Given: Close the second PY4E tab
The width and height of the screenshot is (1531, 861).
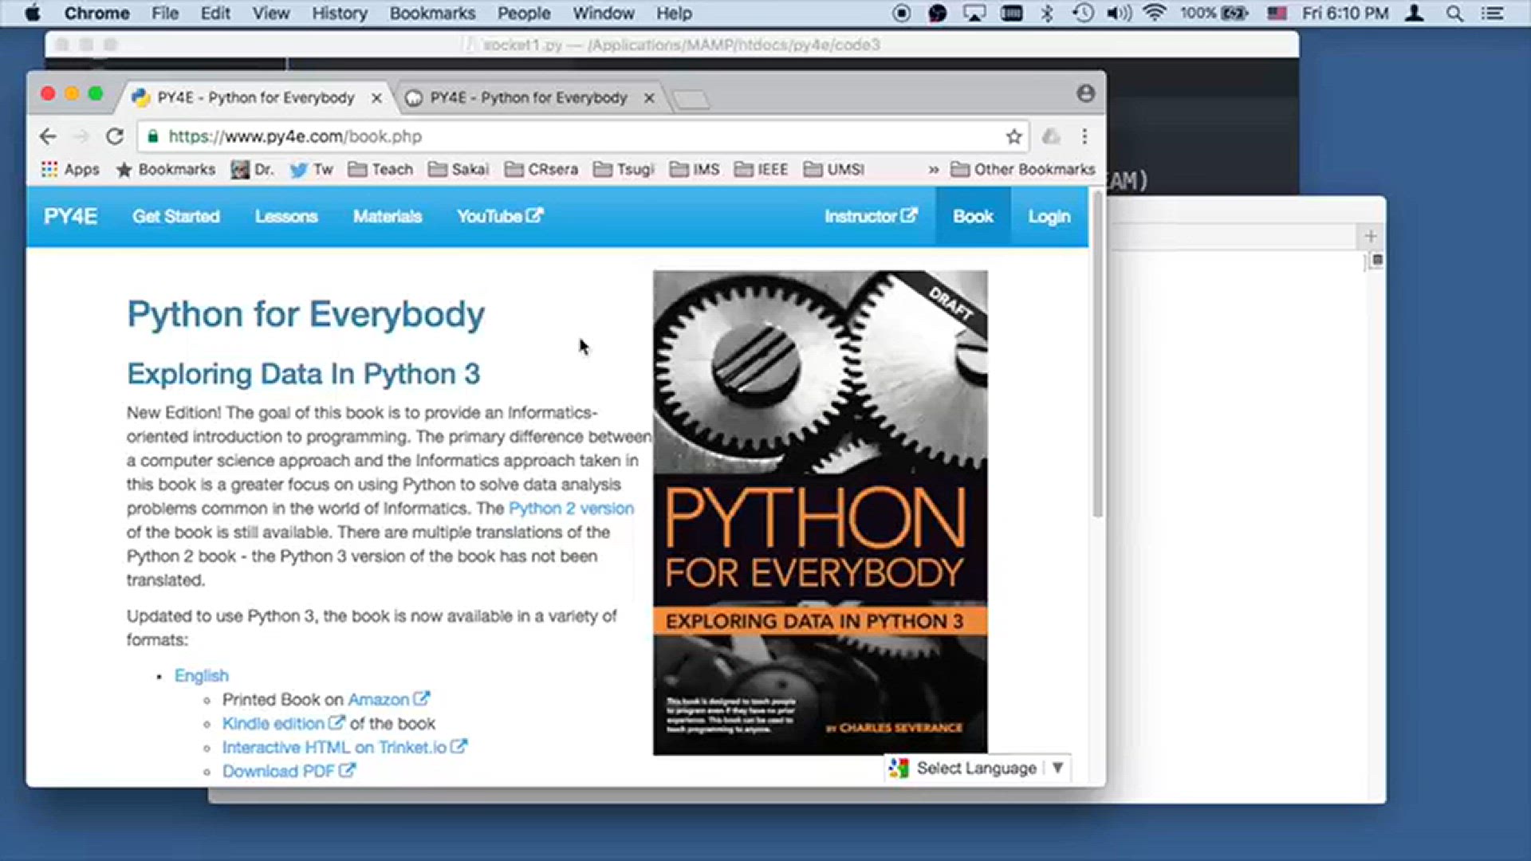Looking at the screenshot, I should pyautogui.click(x=649, y=98).
